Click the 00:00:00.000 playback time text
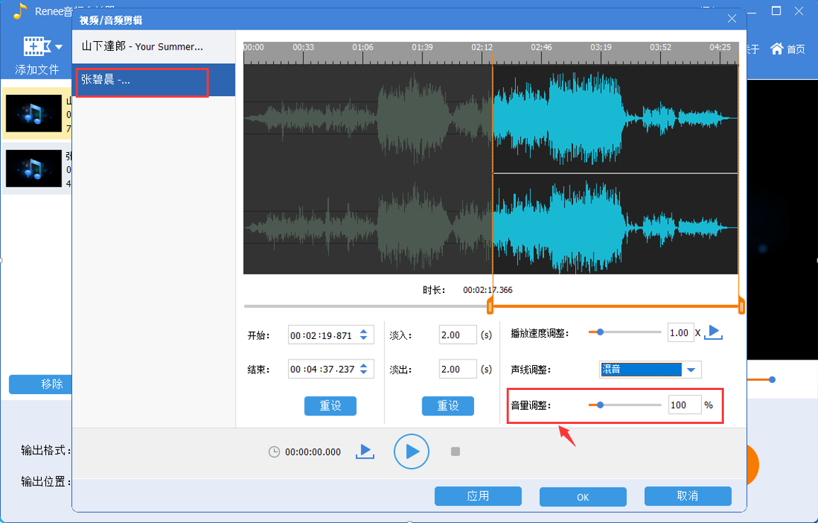 313,452
